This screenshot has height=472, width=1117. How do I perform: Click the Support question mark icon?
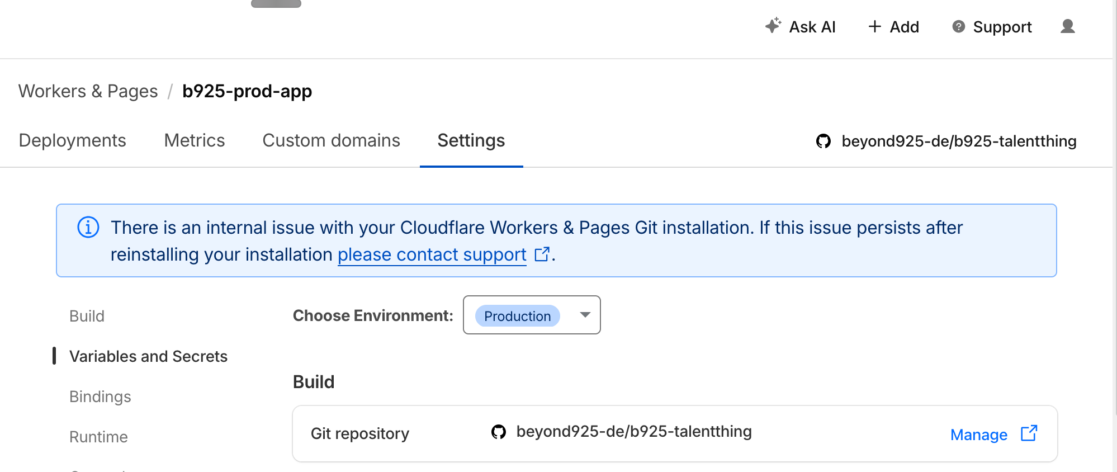[958, 26]
